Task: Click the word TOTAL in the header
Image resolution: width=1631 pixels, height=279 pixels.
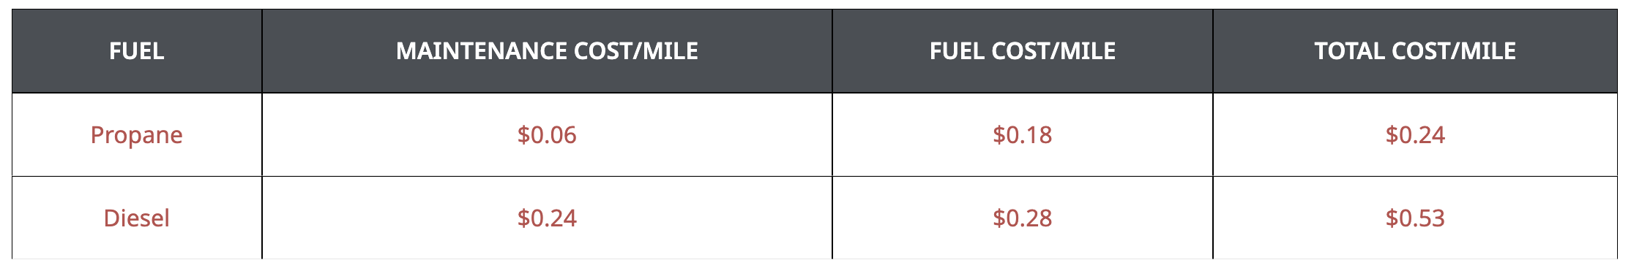Action: 1348,51
